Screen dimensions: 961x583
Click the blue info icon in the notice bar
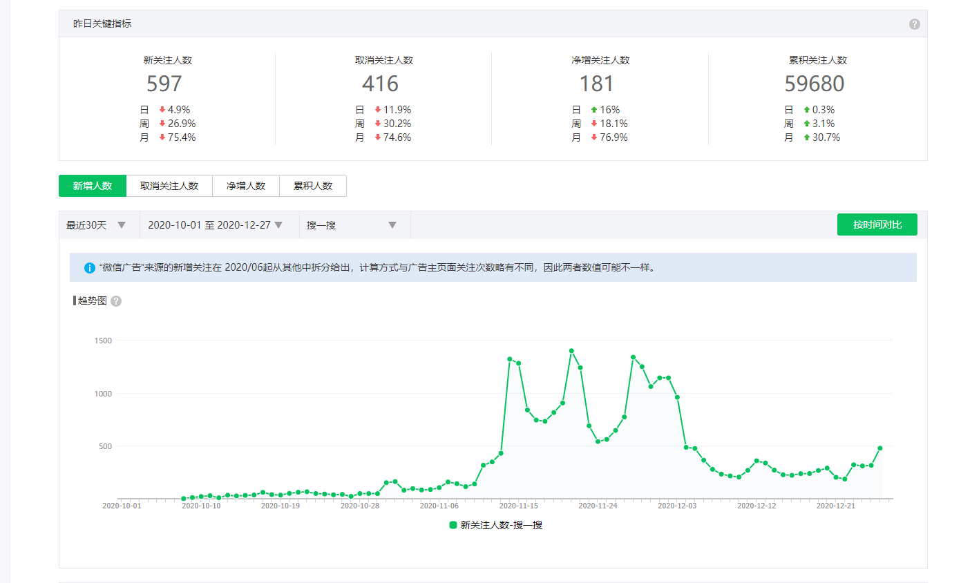tap(89, 268)
